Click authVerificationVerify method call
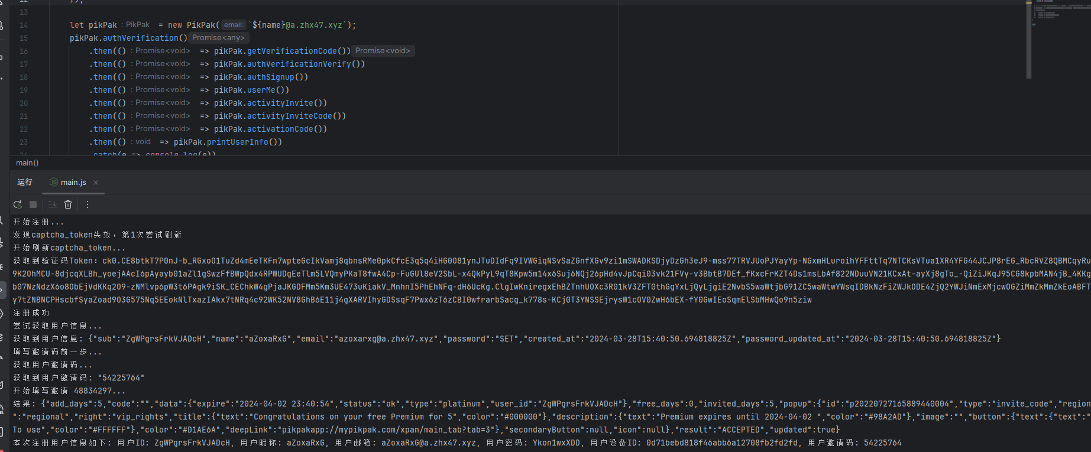The height and width of the screenshot is (452, 1091). tap(299, 64)
